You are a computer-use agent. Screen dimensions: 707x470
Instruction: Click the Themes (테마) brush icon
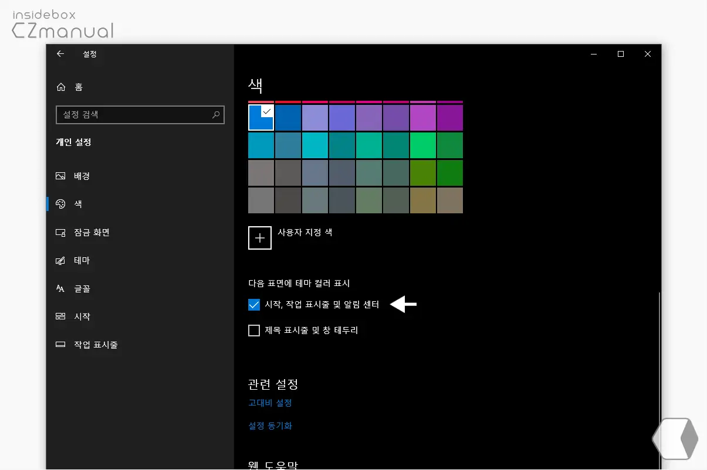(60, 261)
